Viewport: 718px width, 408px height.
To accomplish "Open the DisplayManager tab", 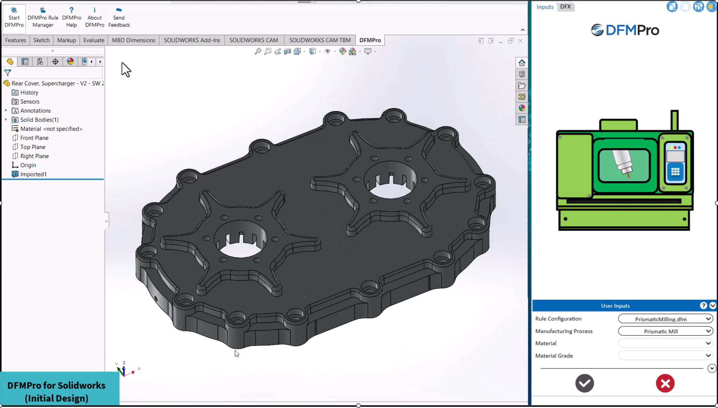I will pos(70,62).
